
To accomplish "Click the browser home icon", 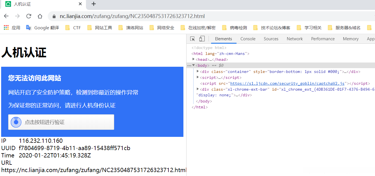I will click(x=40, y=16).
